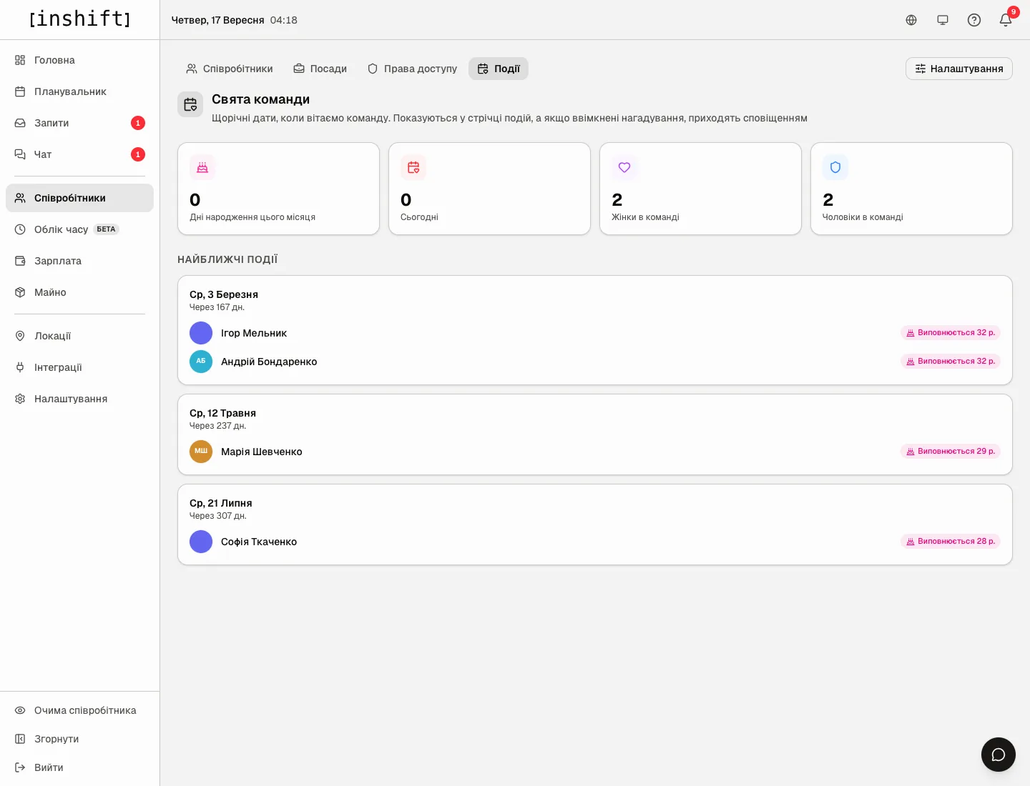Click the shield icon on Чоловіки card
The width and height of the screenshot is (1030, 786).
835,167
